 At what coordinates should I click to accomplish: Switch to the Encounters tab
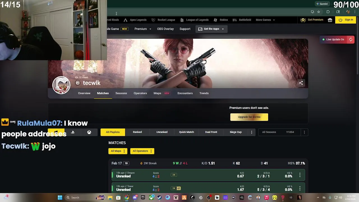[x=185, y=93]
